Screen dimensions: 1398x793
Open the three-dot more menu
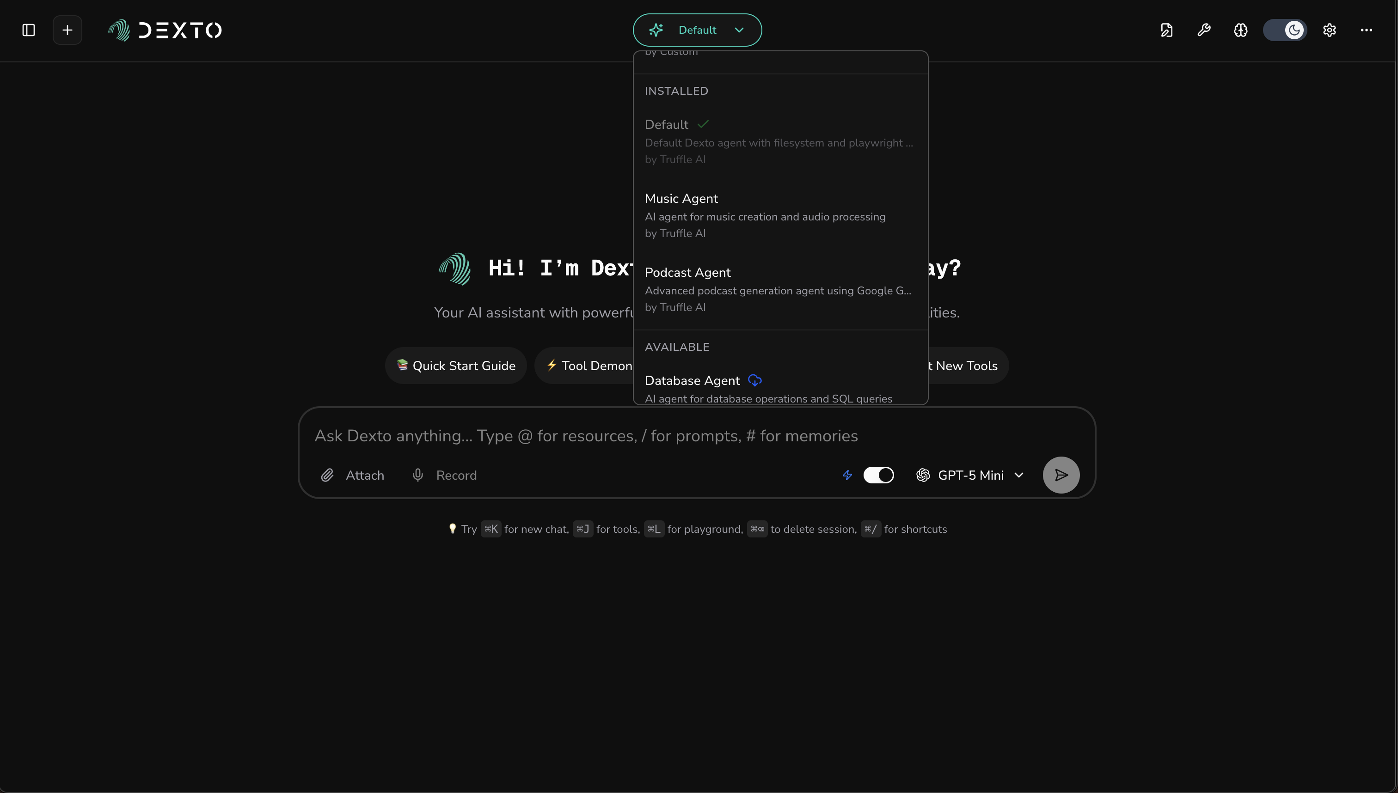click(x=1366, y=30)
